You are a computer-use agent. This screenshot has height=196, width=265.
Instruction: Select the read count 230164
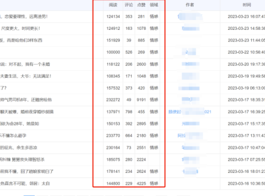pyautogui.click(x=113, y=147)
